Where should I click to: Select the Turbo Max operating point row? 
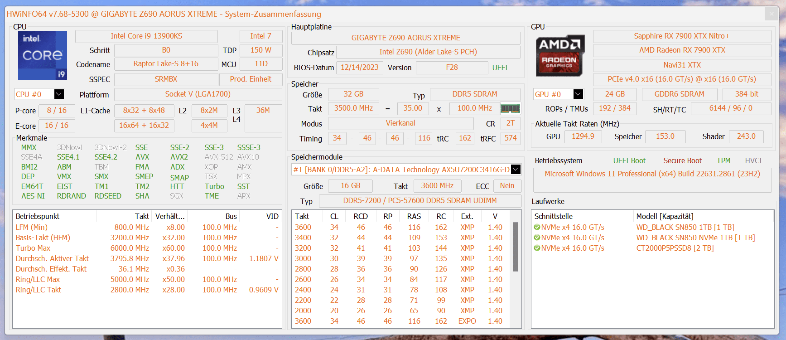click(147, 248)
